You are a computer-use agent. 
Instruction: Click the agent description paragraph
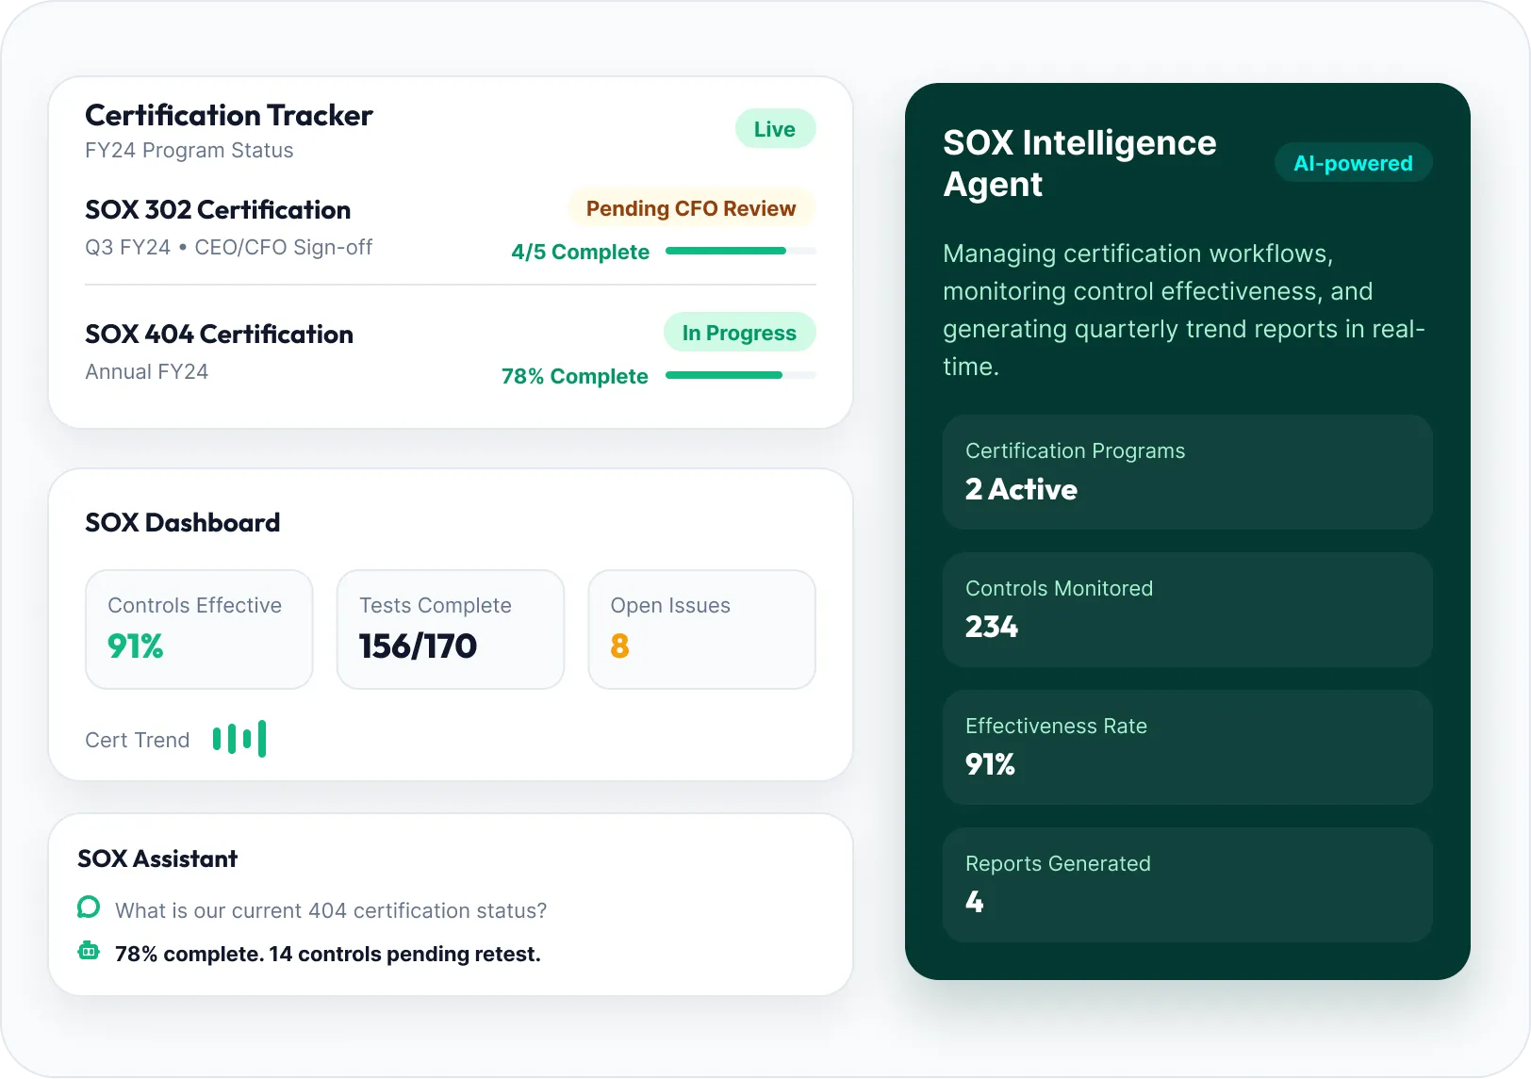(x=1184, y=310)
